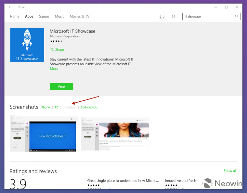This screenshot has height=193, width=247.
Task: Click the Microsoft IT Showcase title
Action: coord(72,31)
